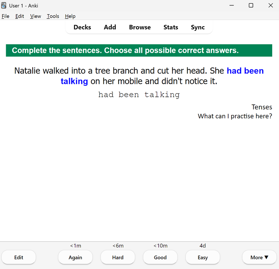
Task: Click the bottom Edit card button
Action: (x=19, y=257)
